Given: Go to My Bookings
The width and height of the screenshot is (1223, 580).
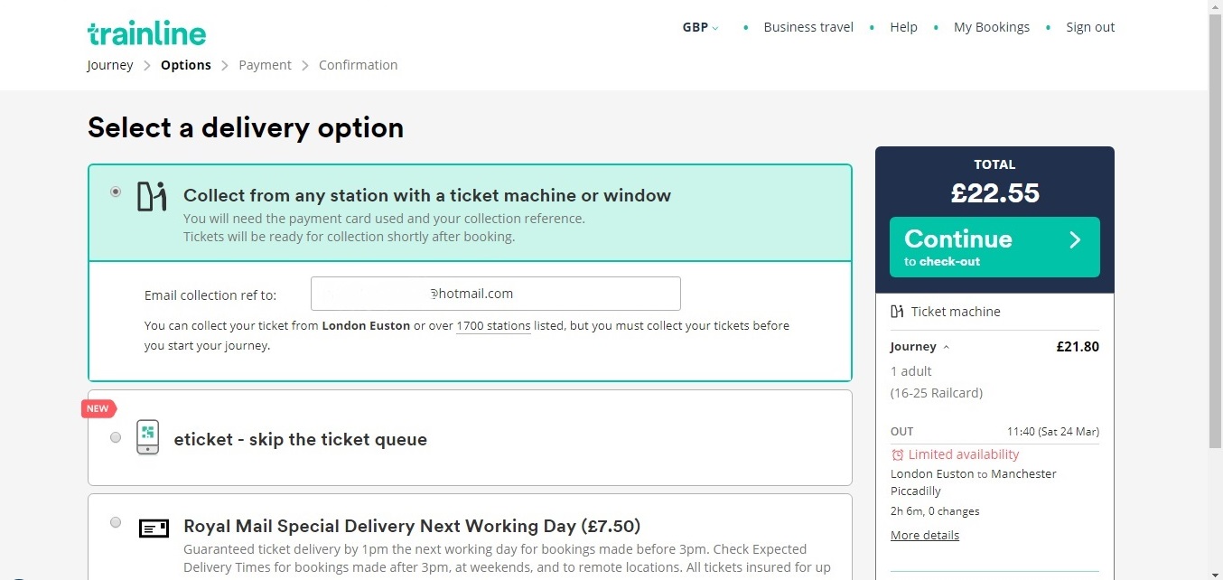Looking at the screenshot, I should [992, 27].
